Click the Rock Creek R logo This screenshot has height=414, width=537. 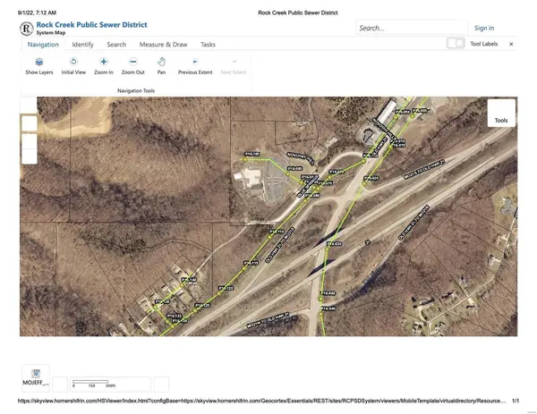pyautogui.click(x=26, y=29)
